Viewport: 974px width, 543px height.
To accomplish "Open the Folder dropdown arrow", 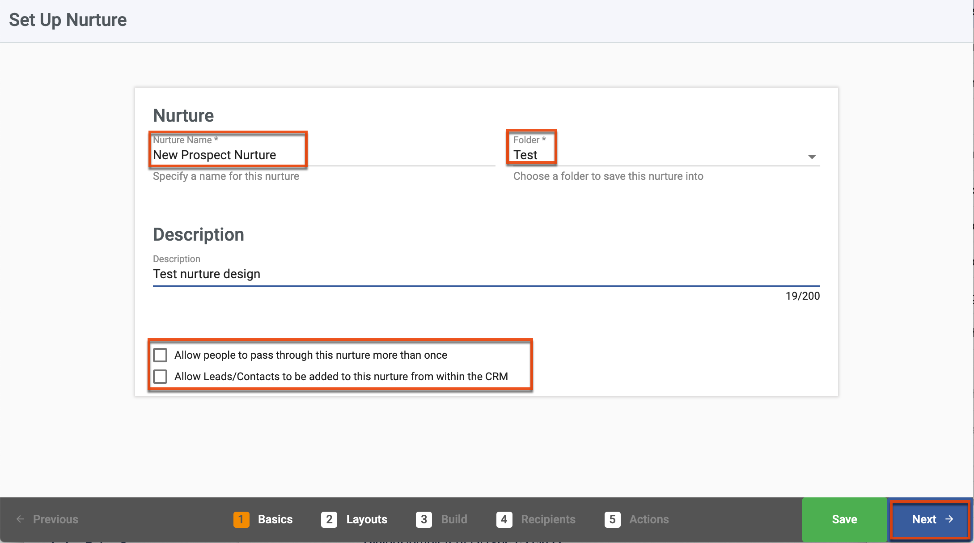I will 812,157.
